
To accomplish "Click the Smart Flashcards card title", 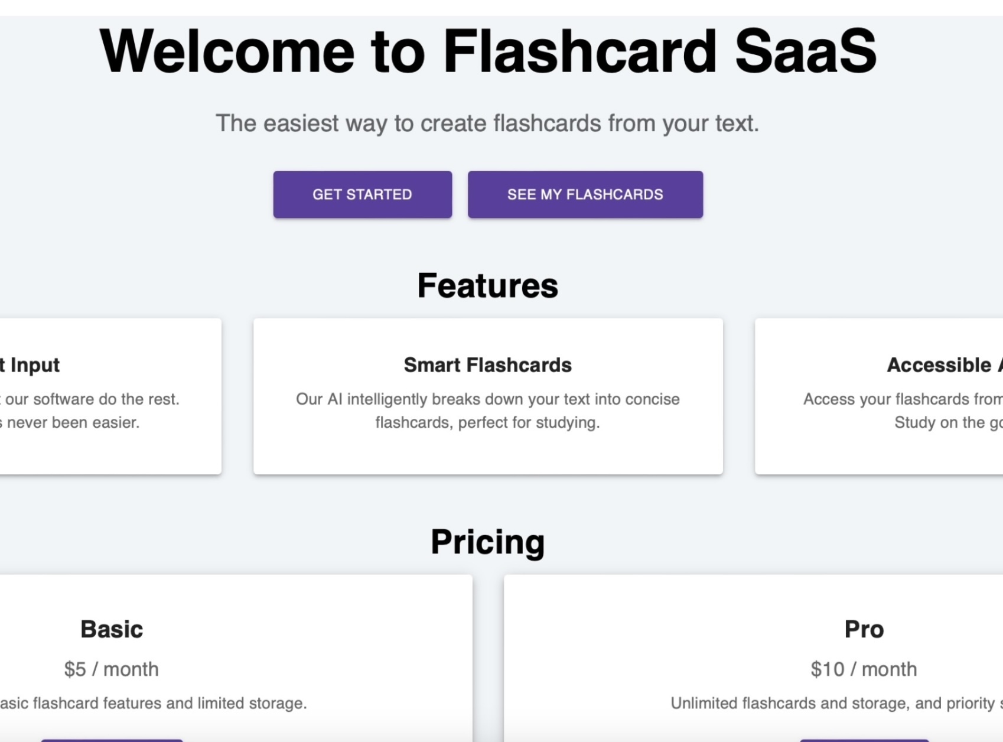I will [x=488, y=365].
